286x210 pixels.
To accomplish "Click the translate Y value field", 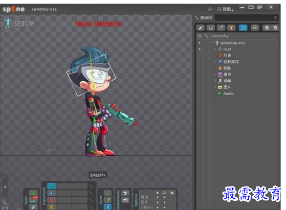I will 80,193.
